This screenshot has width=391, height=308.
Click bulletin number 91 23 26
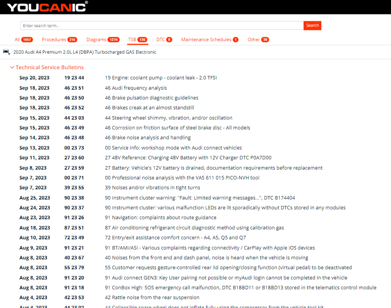point(74,218)
